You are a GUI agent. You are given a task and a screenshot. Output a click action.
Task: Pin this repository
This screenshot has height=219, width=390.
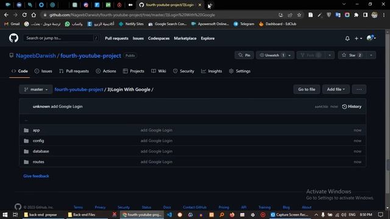(x=244, y=55)
